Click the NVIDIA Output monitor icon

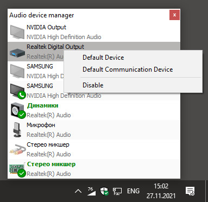(17, 32)
